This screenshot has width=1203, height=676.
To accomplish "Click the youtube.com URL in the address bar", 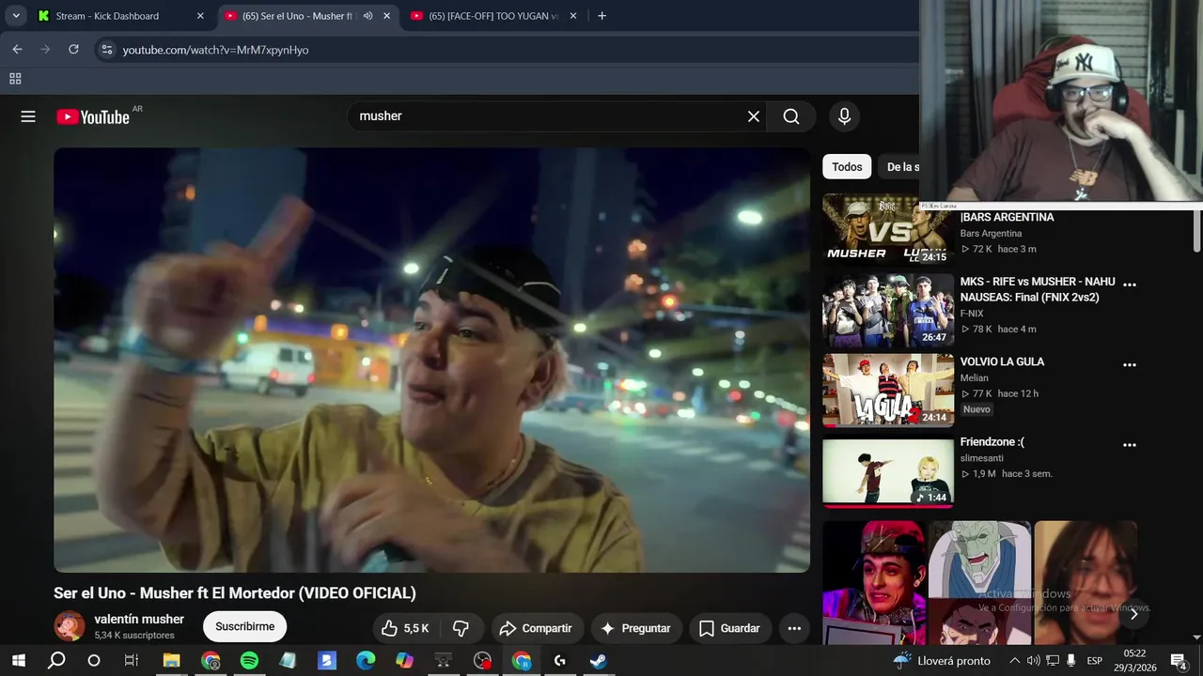I will pos(215,50).
